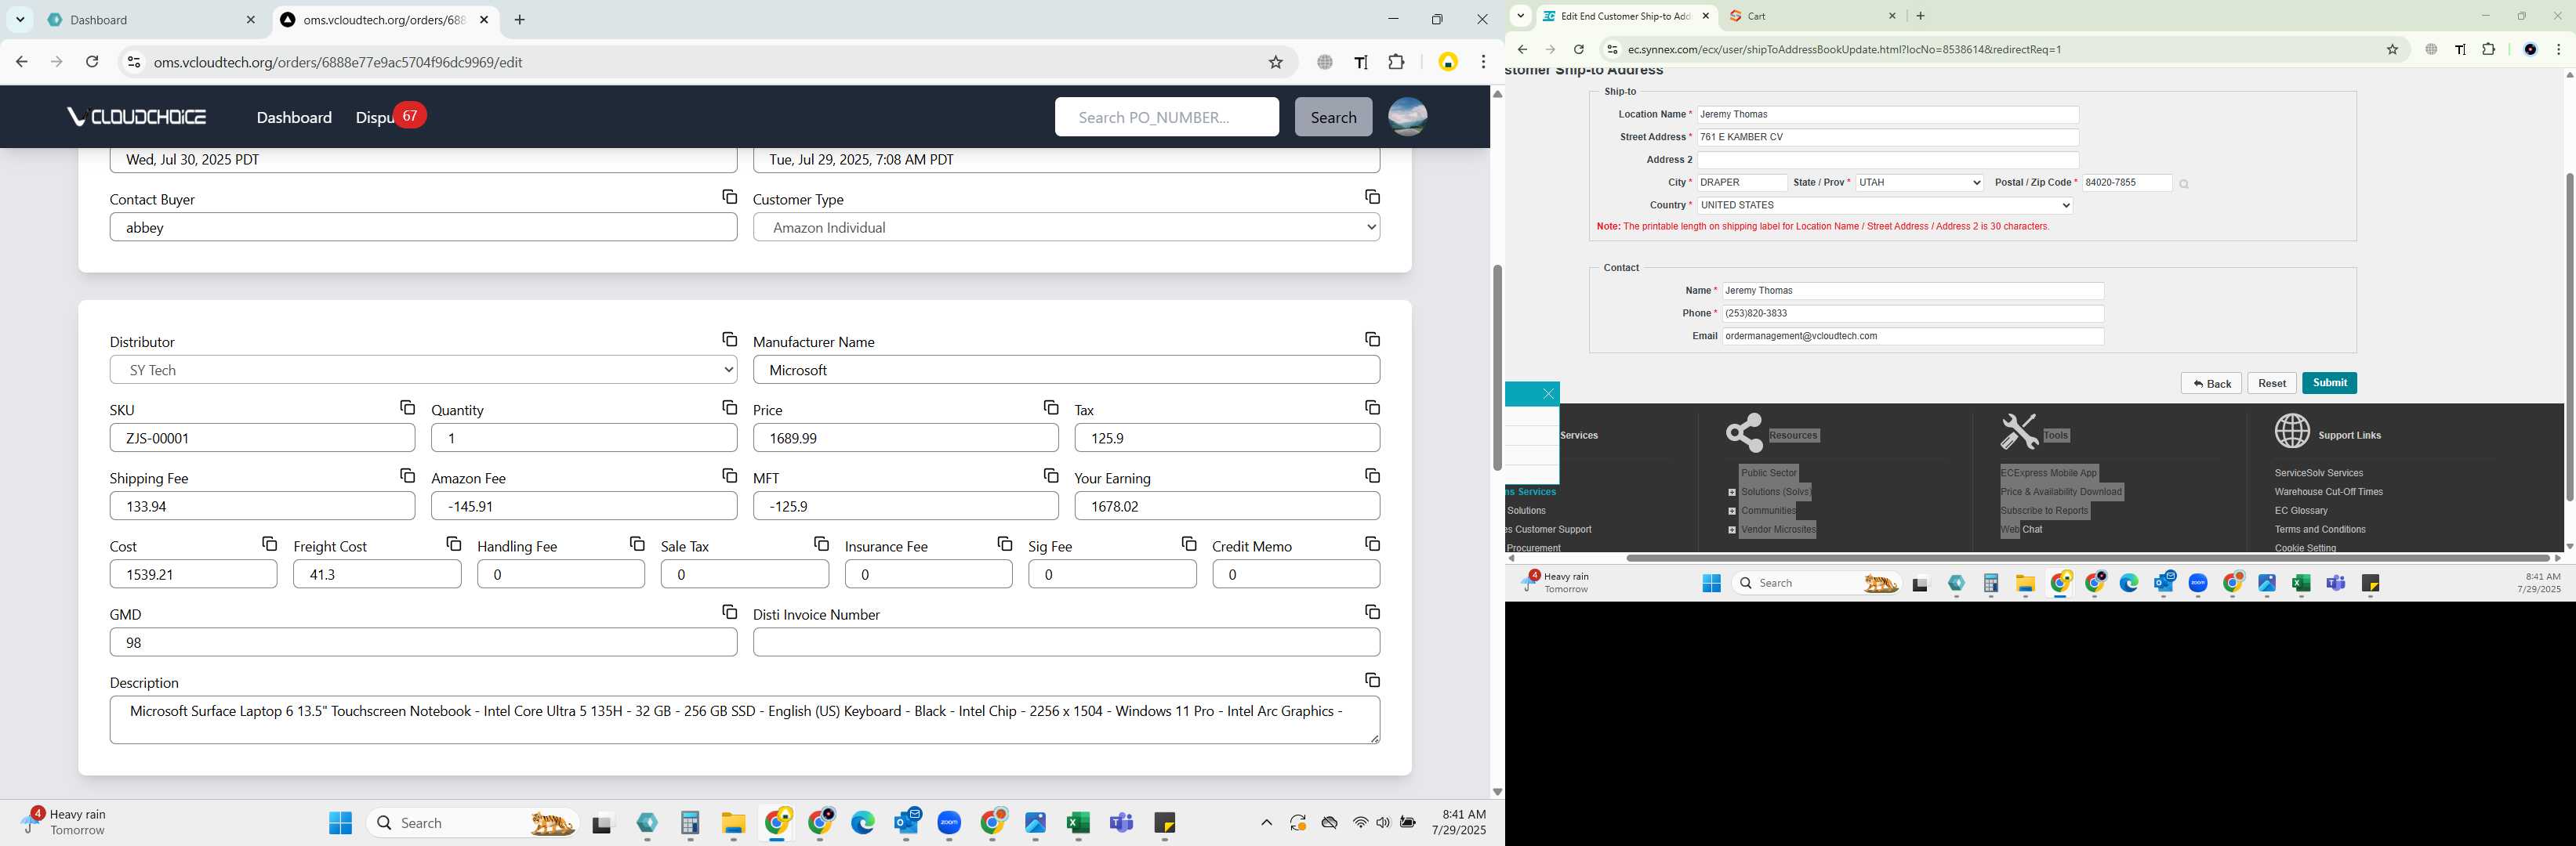Screen dimensions: 2576x846
Task: Click the horizontal scrollbar in Synnex page
Action: pos(2088,559)
